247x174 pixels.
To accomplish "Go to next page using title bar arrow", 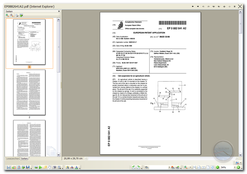I will tap(198, 6).
